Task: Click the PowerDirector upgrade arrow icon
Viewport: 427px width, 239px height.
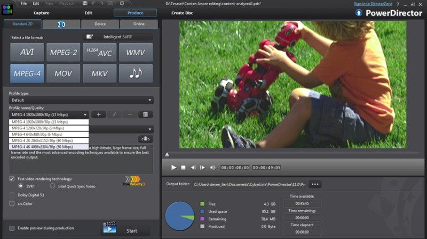Action: pos(359,13)
